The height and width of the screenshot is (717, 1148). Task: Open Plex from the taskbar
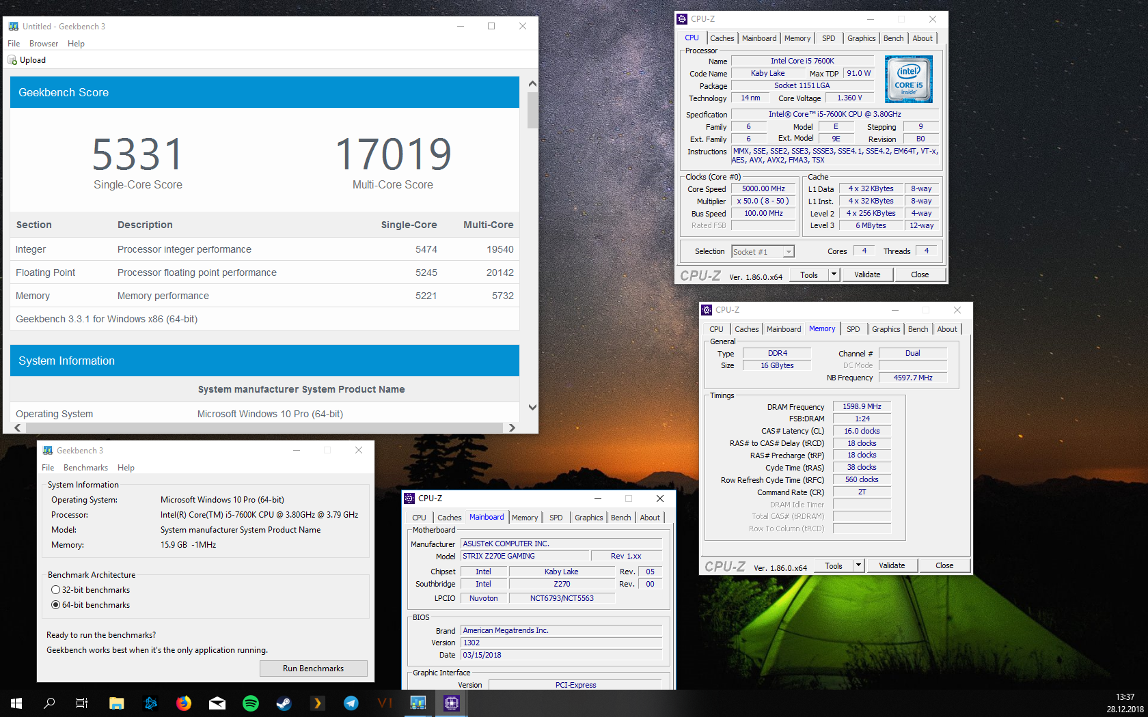point(318,703)
